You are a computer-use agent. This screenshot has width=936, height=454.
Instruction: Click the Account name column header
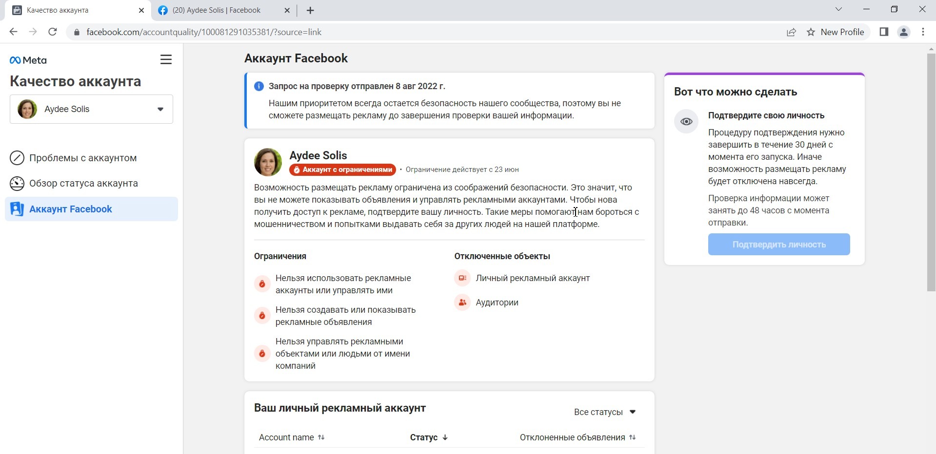point(286,437)
